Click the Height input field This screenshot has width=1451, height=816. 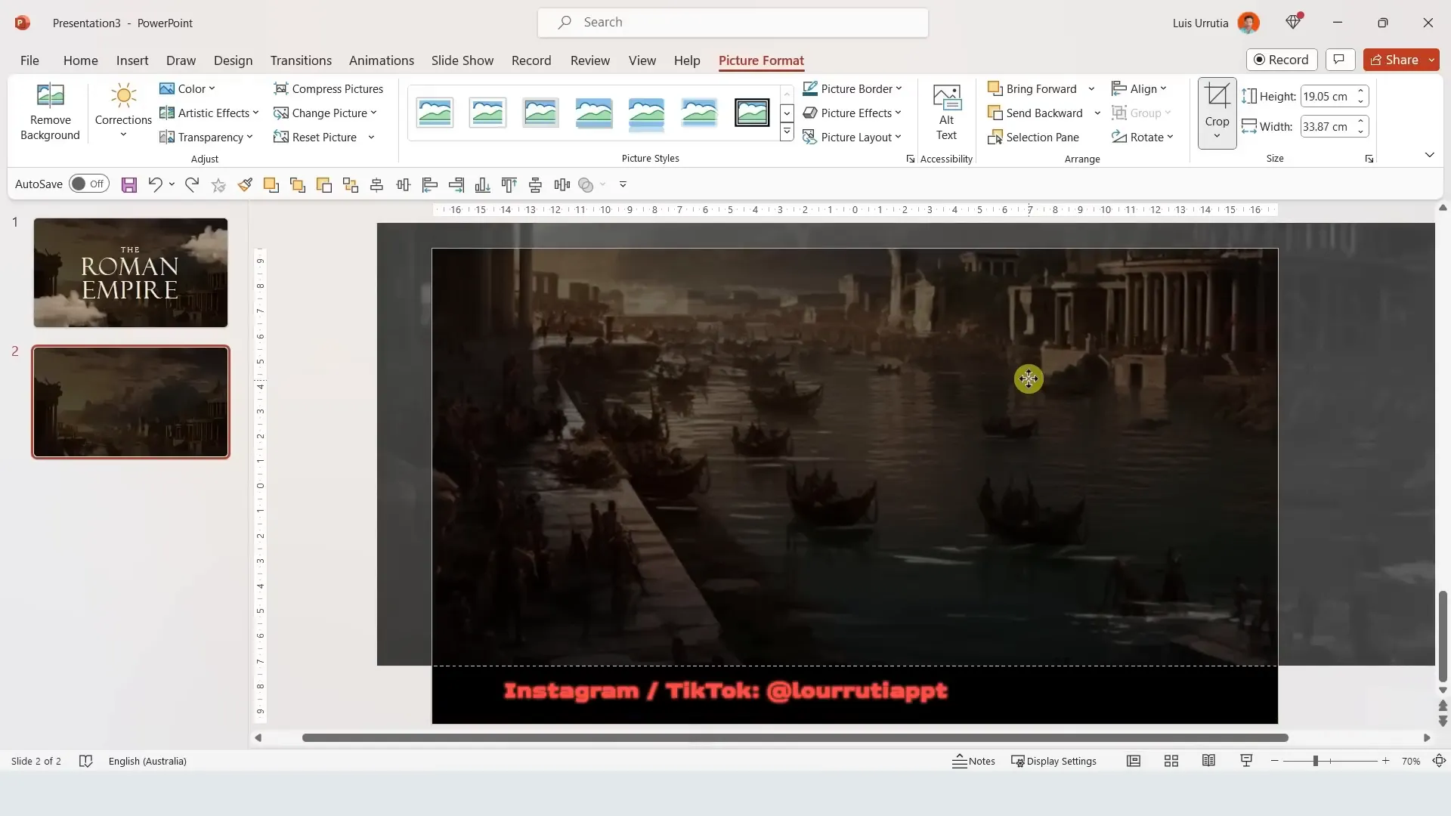tap(1326, 96)
